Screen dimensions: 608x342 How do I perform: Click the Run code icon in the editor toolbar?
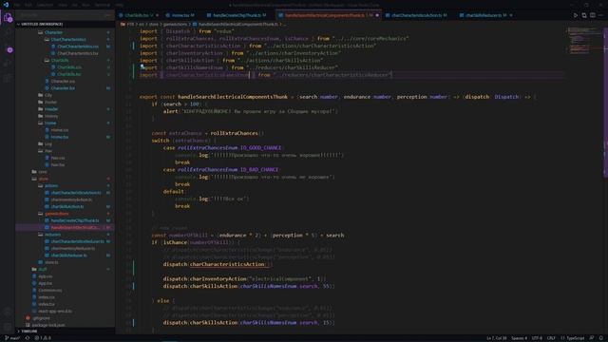pos(576,15)
